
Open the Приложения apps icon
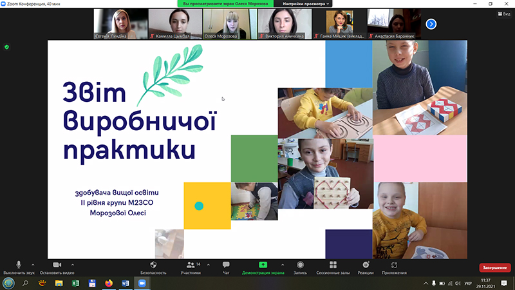(x=394, y=265)
